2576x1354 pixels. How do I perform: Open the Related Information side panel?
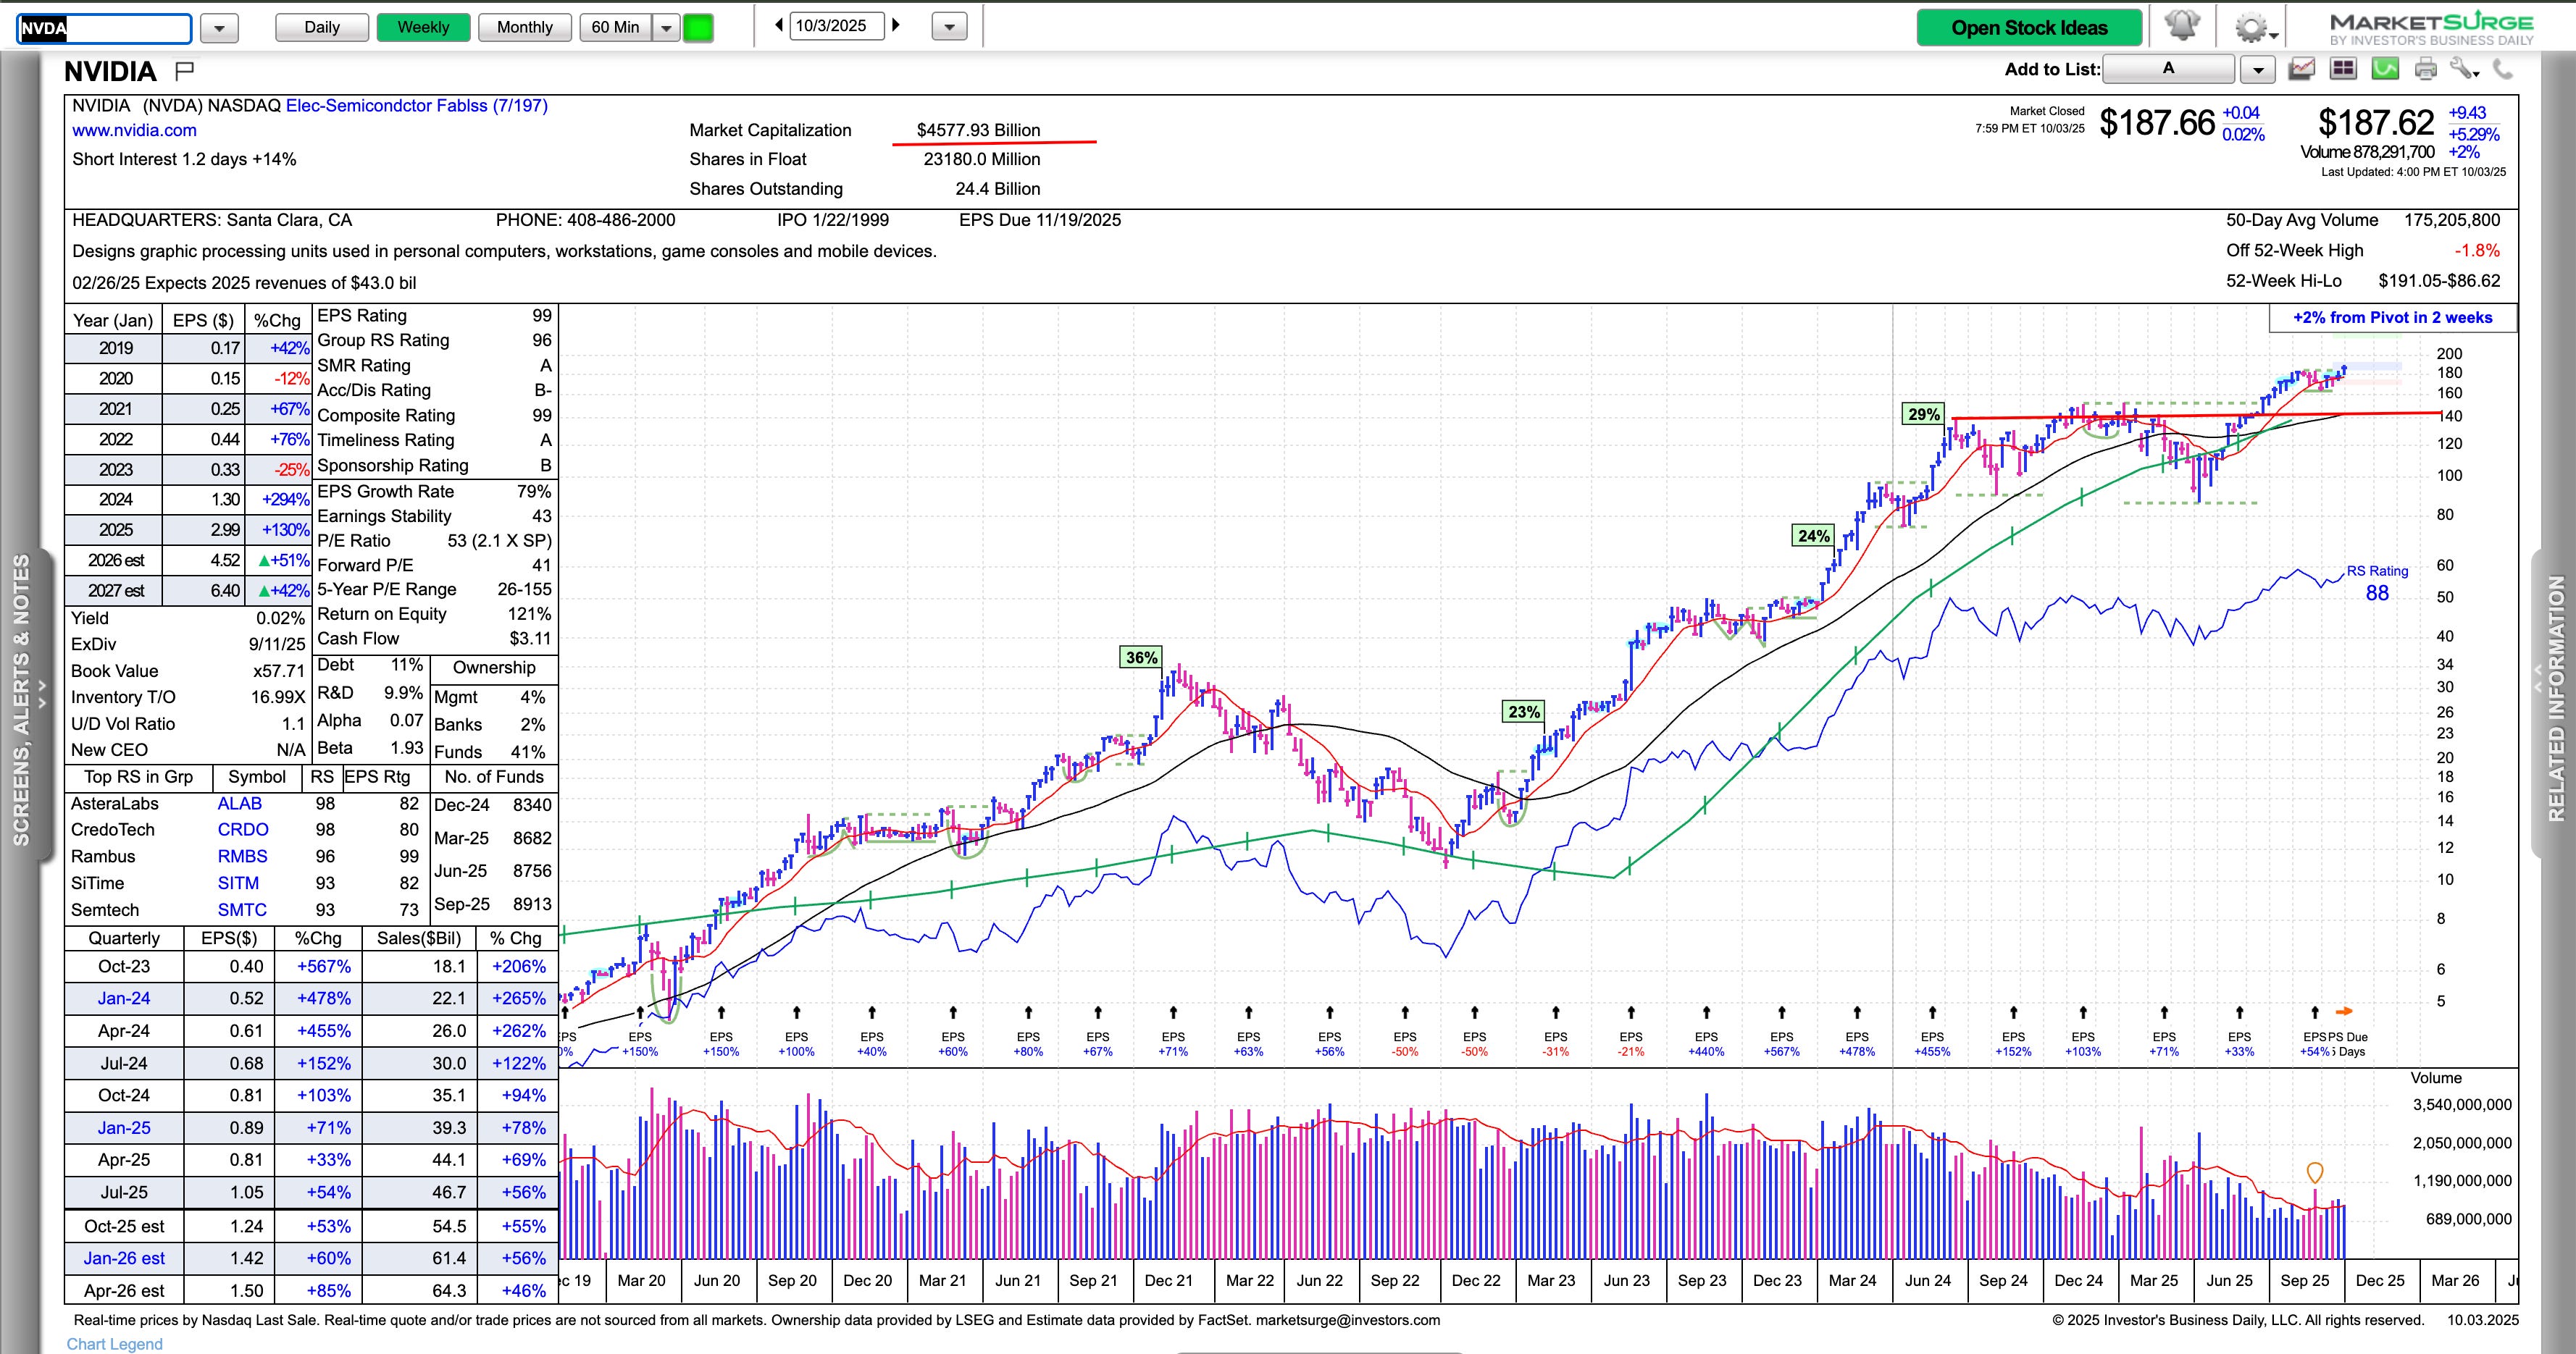point(2556,699)
